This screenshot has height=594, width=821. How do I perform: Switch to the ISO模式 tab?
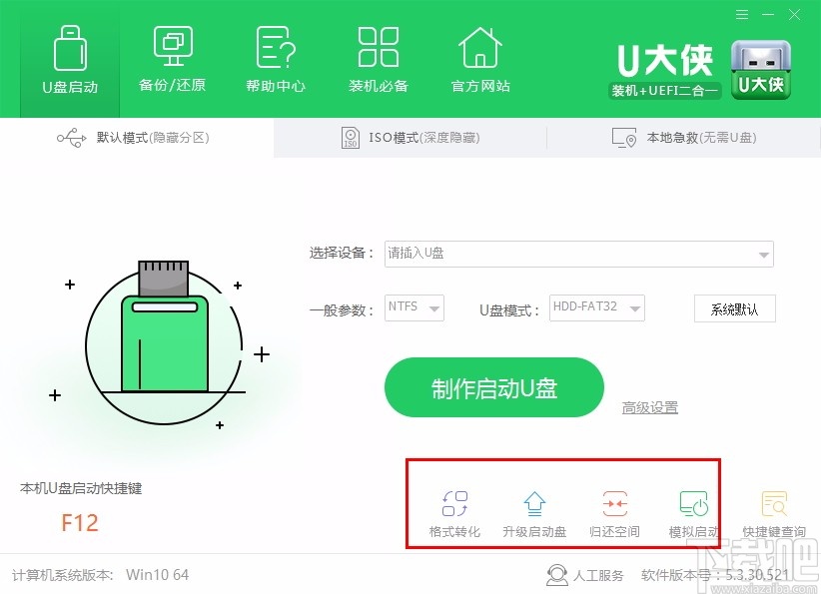tap(410, 139)
